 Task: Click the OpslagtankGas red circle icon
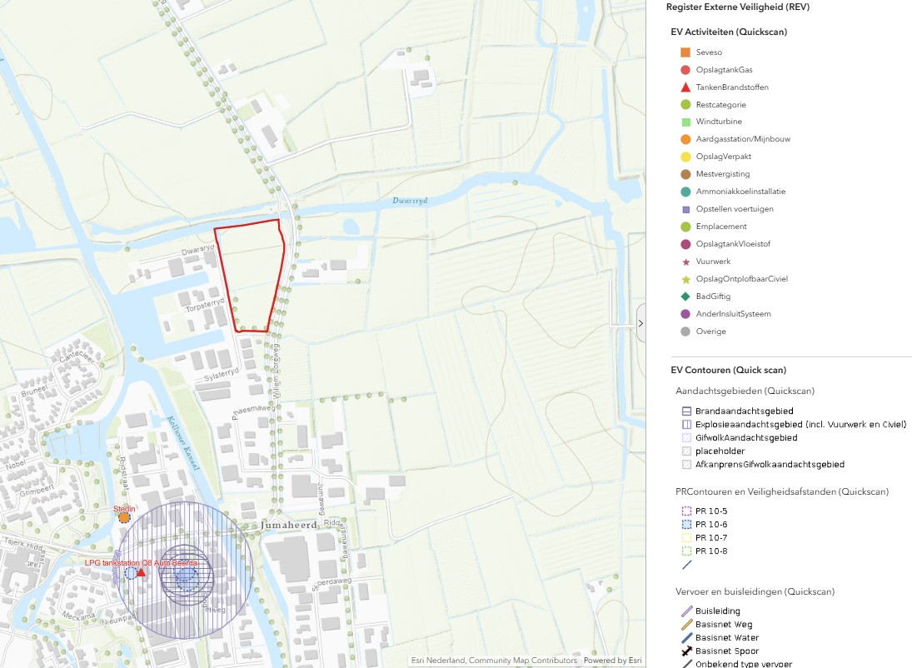pyautogui.click(x=685, y=70)
